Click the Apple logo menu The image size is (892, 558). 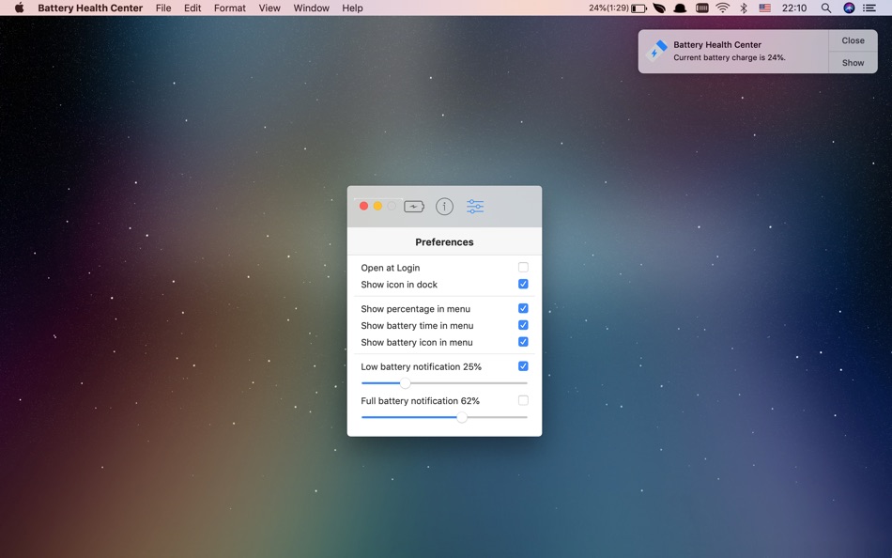click(20, 8)
